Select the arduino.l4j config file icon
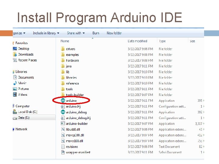 point(63,106)
